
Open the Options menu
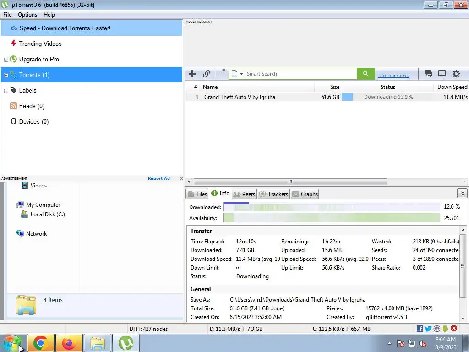coord(27,15)
